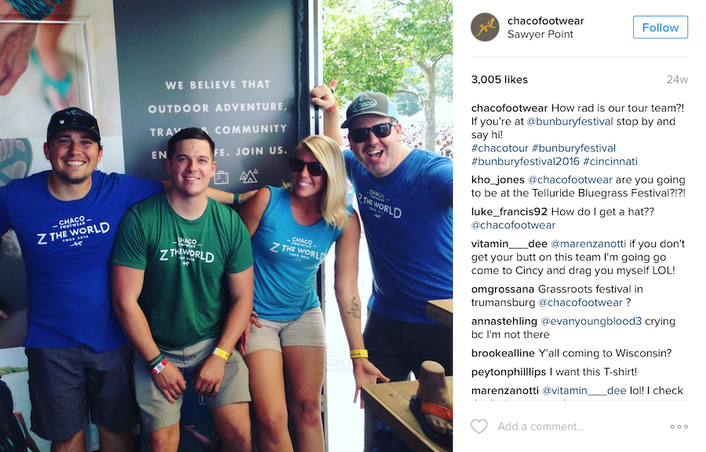This screenshot has height=452, width=706.
Task: Open the #chacotour hashtag
Action: (x=500, y=148)
